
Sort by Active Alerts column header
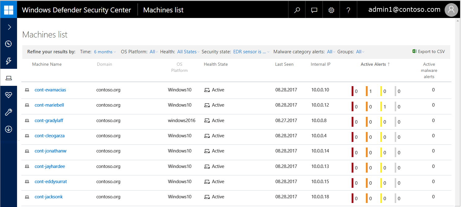click(x=375, y=64)
